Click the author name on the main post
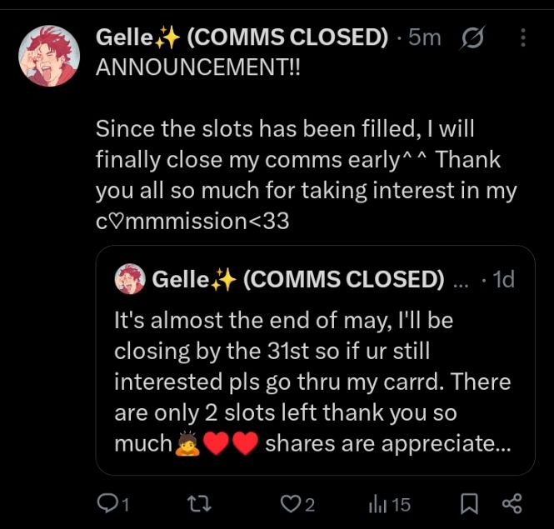The width and height of the screenshot is (554, 529). pos(242,37)
